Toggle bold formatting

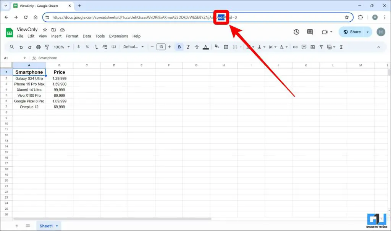(x=179, y=47)
